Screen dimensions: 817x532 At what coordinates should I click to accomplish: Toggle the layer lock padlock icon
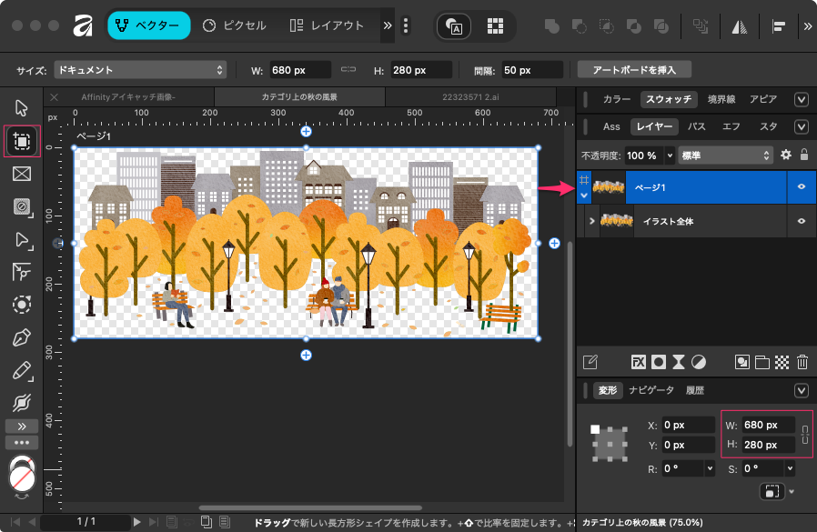(x=803, y=156)
